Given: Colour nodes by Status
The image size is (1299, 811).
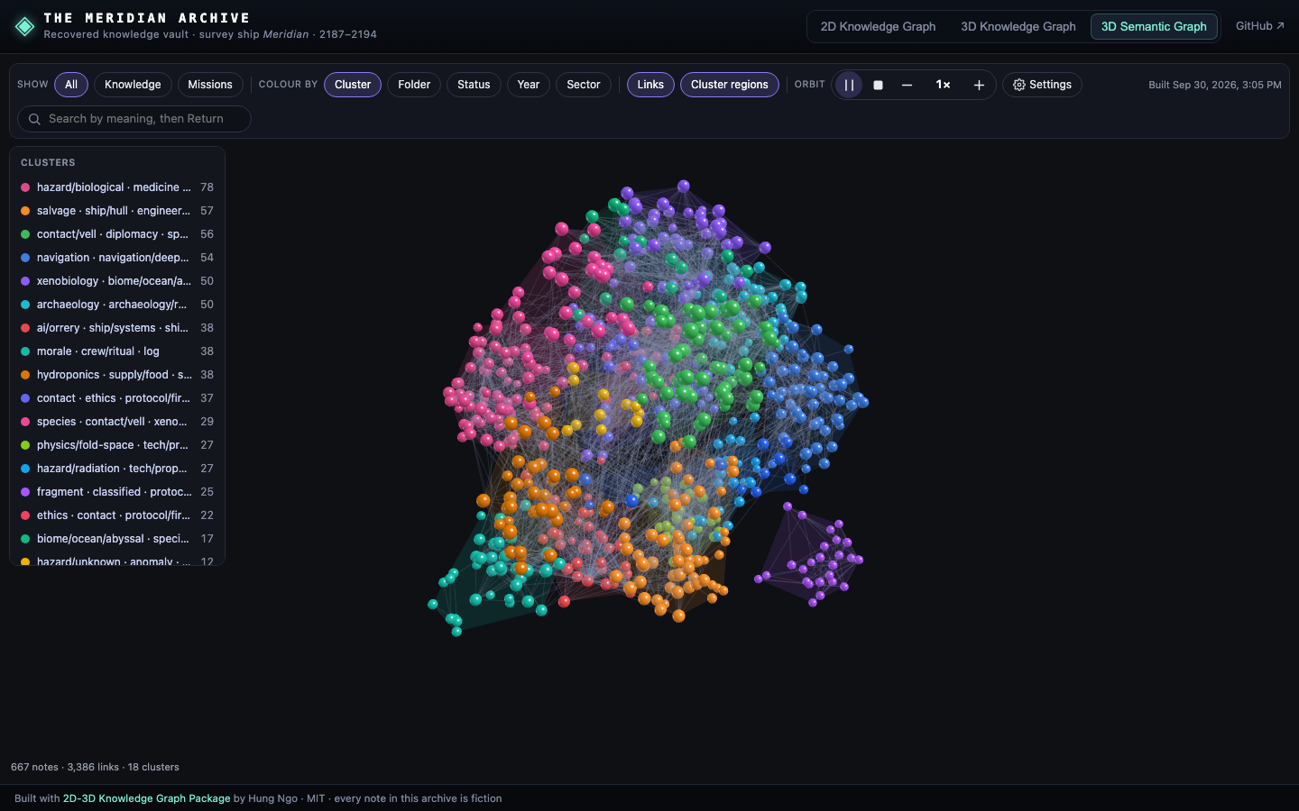Looking at the screenshot, I should click(474, 85).
